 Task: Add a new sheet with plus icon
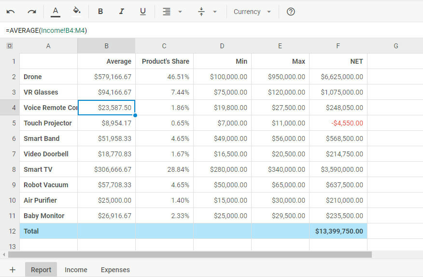click(x=13, y=270)
